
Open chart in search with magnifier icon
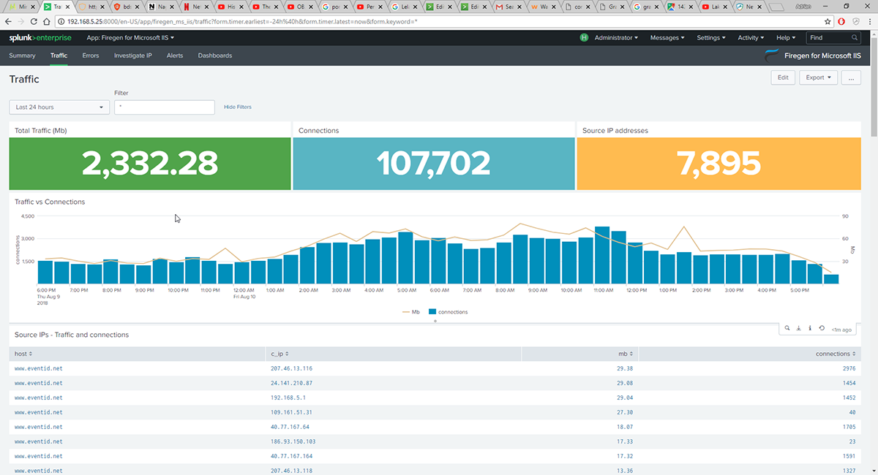[x=787, y=328]
